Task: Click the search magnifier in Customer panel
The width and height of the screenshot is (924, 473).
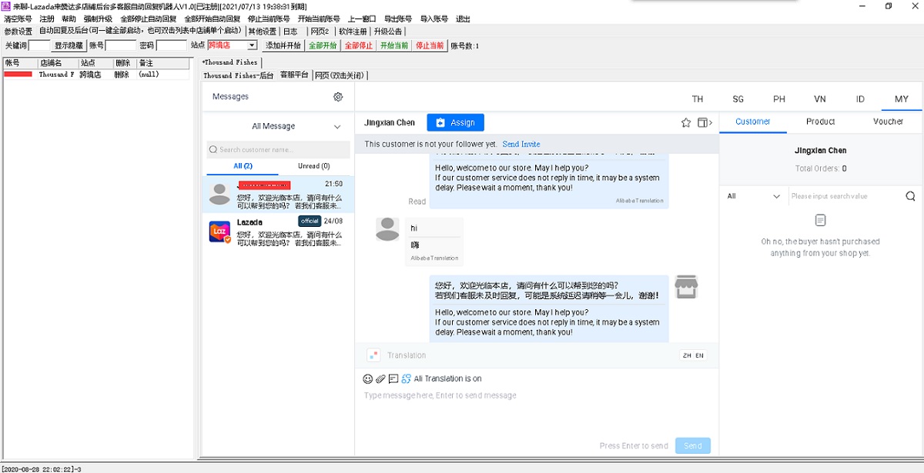Action: [x=910, y=196]
